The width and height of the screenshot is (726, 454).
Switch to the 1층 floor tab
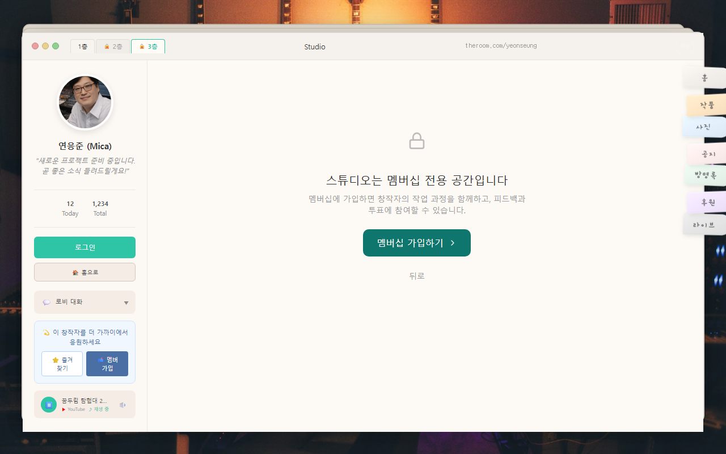[x=82, y=47]
